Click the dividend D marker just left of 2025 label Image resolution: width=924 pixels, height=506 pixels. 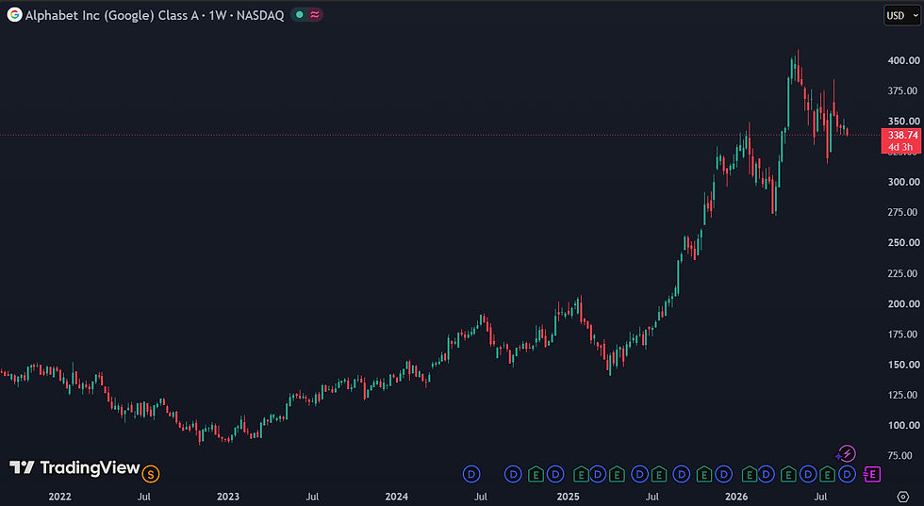click(555, 474)
